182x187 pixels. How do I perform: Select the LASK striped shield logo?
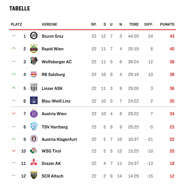tap(34, 88)
